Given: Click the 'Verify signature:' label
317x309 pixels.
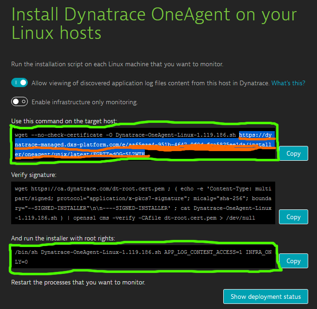Looking at the screenshot, I should click(x=34, y=175).
